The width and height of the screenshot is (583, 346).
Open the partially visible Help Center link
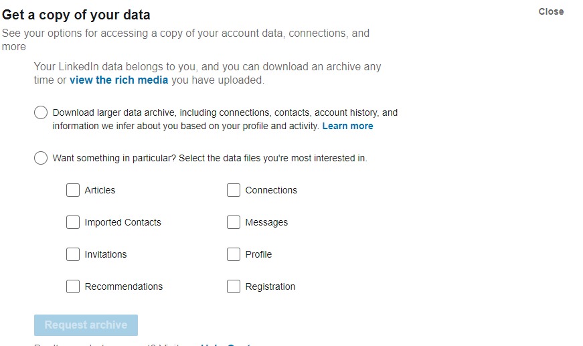click(x=224, y=344)
